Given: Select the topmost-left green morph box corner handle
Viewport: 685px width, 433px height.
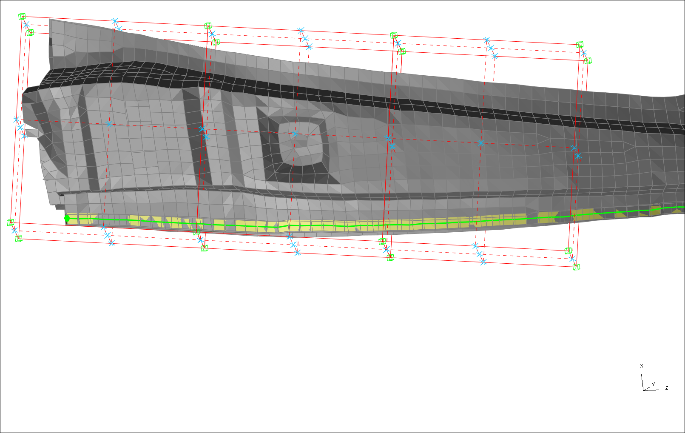Looking at the screenshot, I should click(22, 17).
